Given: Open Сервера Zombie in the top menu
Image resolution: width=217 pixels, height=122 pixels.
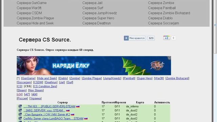Looking at the screenshot, I should point(161,3).
